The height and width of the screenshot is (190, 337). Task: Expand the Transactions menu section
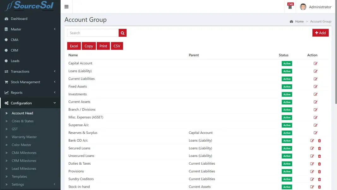30,72
